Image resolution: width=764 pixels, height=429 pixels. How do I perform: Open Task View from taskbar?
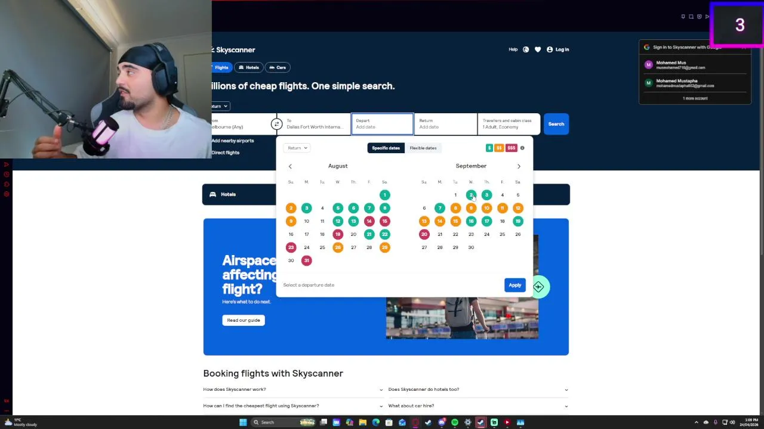(x=323, y=422)
